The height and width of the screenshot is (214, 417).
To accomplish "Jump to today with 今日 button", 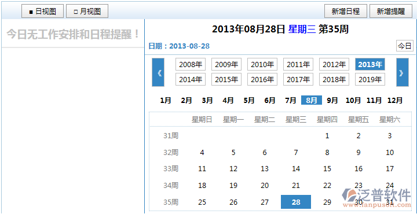I will tap(405, 46).
